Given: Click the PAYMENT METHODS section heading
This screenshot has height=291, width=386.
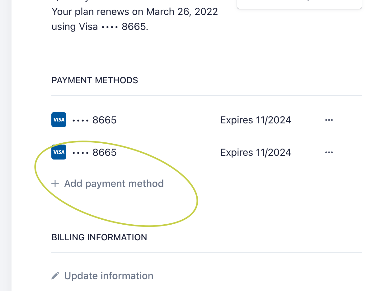Looking at the screenshot, I should point(95,80).
